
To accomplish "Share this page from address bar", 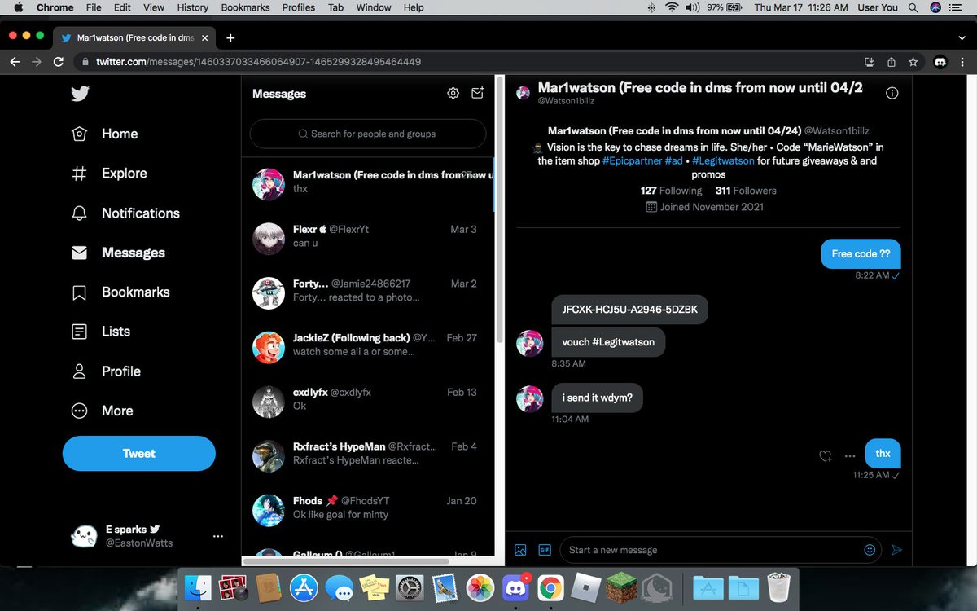I will pyautogui.click(x=892, y=62).
